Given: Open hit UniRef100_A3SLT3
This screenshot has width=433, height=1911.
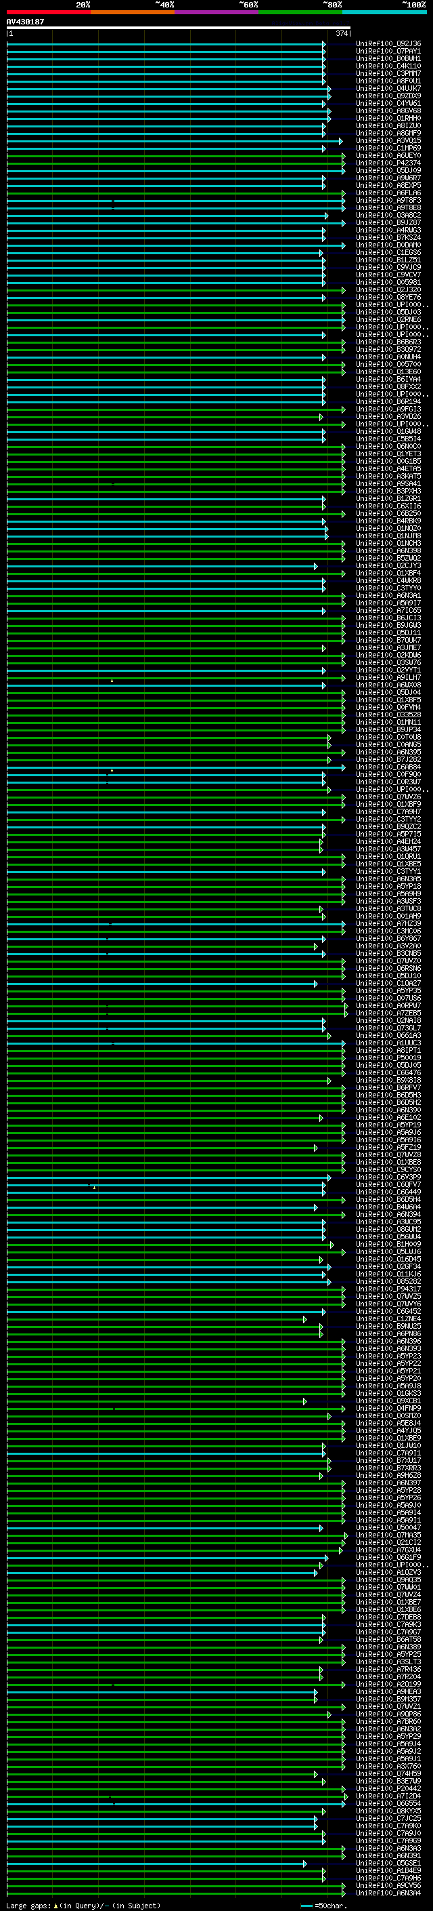Looking at the screenshot, I should coord(388,1662).
